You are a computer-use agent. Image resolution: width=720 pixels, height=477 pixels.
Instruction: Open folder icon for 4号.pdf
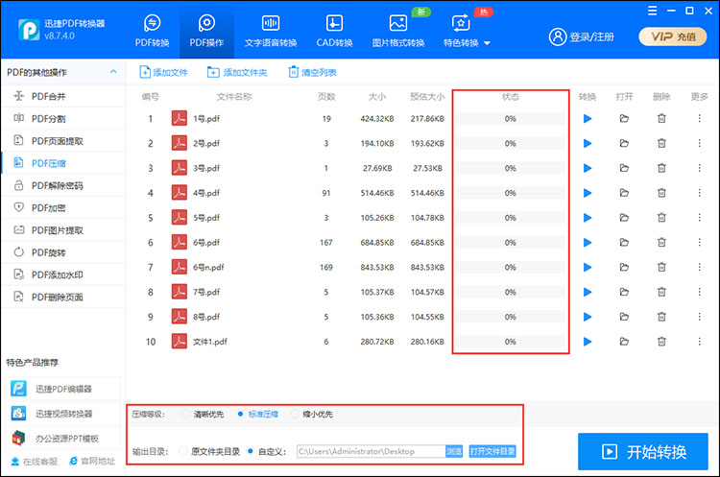pos(624,193)
